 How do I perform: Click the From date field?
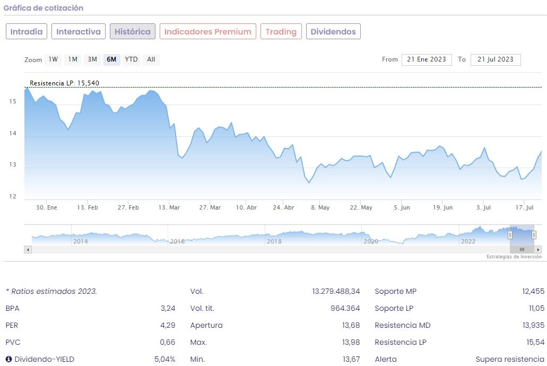427,59
